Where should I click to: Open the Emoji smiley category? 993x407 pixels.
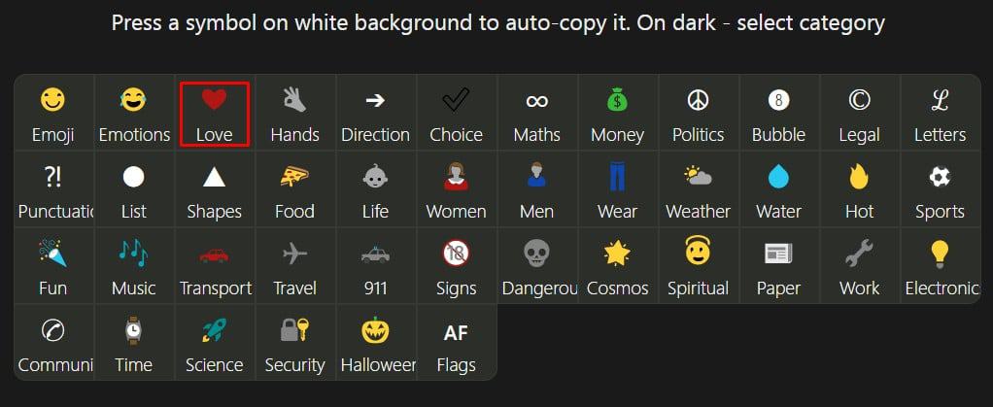(53, 114)
